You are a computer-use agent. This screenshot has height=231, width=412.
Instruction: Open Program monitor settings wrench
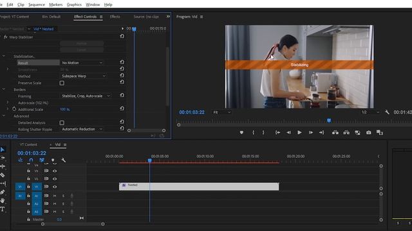point(387,112)
